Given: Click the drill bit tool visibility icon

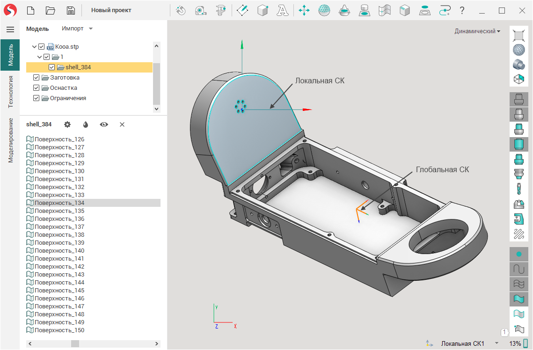Looking at the screenshot, I should tap(518, 189).
